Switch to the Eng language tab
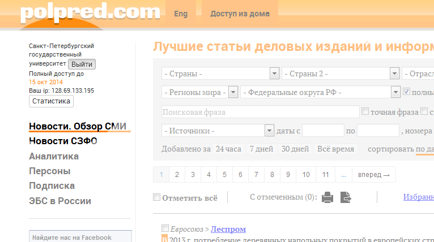Viewport: 434px width, 242px height. pos(181,14)
